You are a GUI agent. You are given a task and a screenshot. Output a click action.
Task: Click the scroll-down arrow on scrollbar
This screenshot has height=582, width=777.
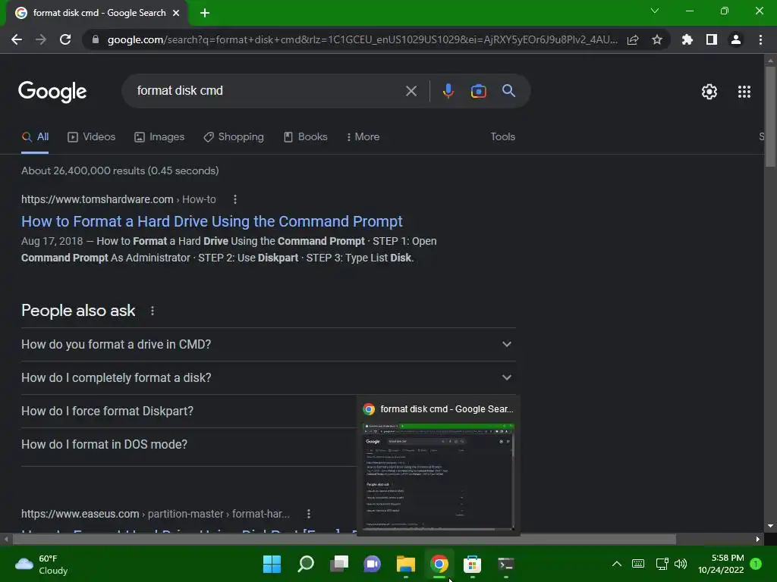pos(770,526)
